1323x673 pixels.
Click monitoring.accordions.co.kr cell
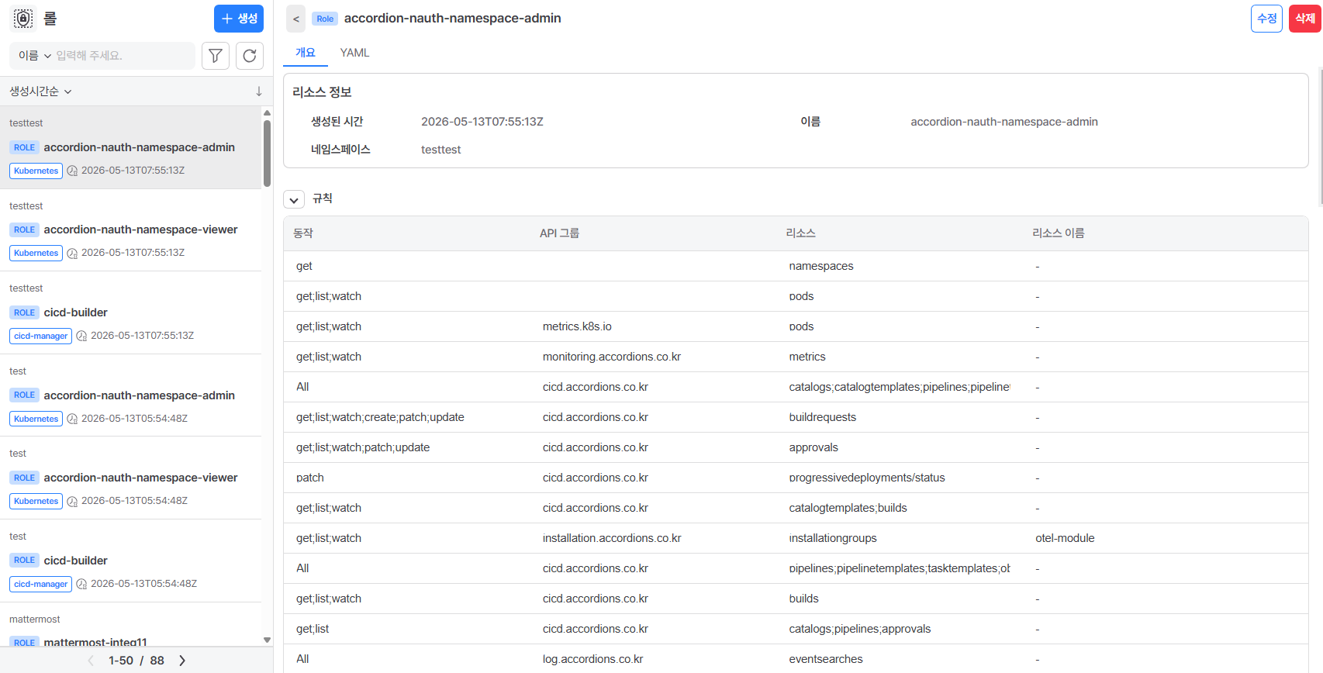pyautogui.click(x=612, y=357)
